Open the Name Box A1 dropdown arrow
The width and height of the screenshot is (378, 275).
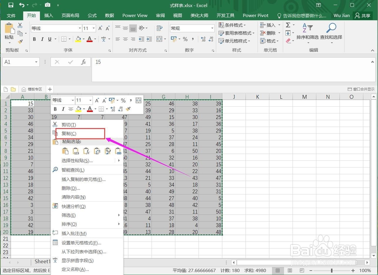pos(36,62)
